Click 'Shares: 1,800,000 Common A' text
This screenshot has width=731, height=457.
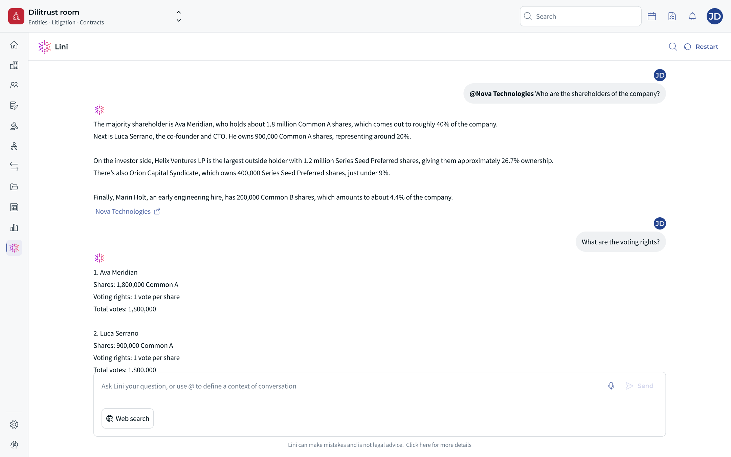click(x=136, y=285)
